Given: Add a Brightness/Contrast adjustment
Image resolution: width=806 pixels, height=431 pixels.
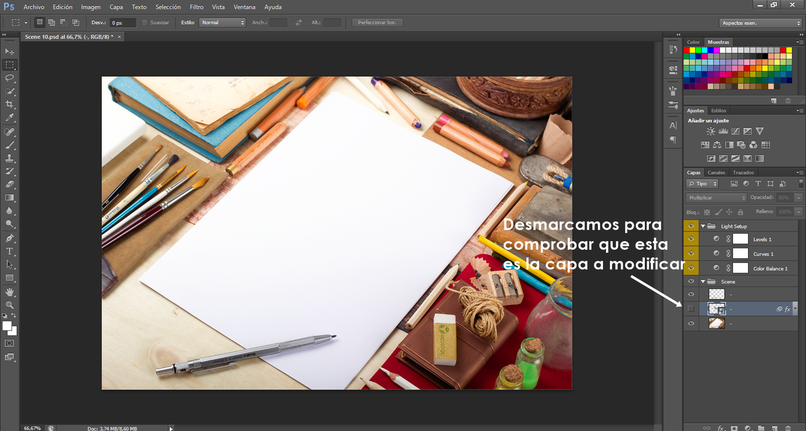Looking at the screenshot, I should (711, 131).
